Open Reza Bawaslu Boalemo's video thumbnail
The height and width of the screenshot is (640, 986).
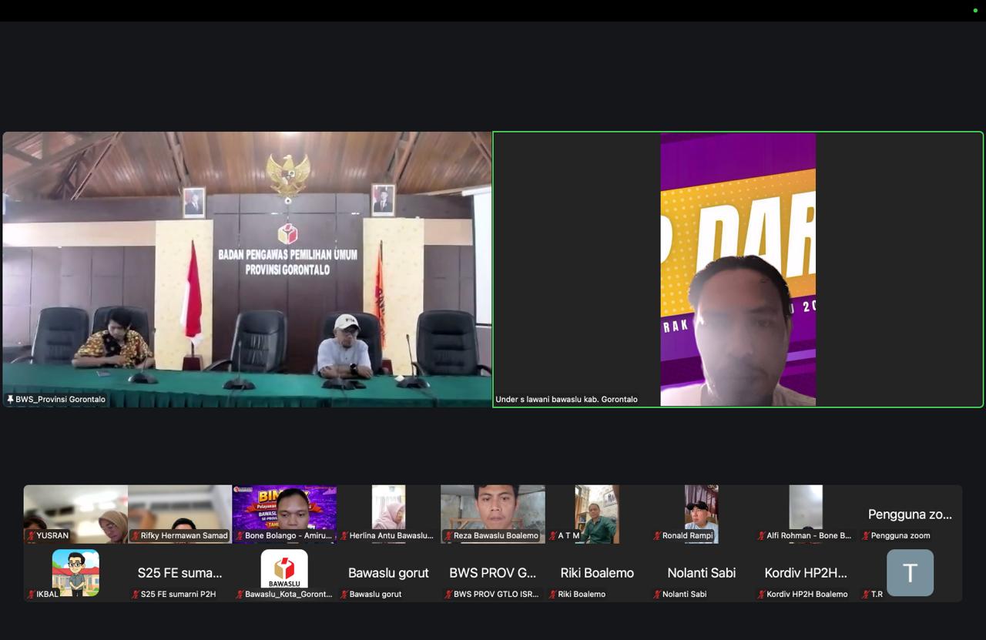point(493,514)
